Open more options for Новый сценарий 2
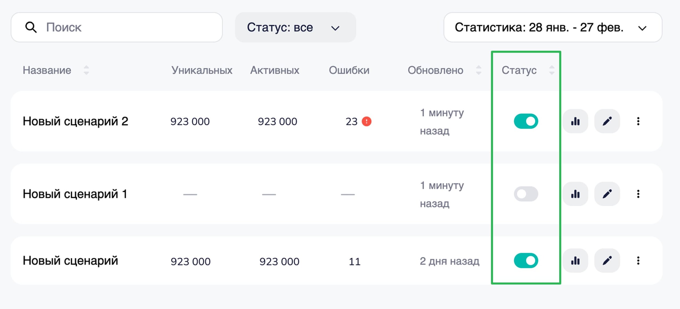 pyautogui.click(x=638, y=121)
